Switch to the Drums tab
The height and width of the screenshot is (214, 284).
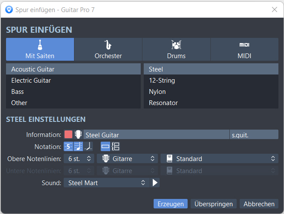coord(176,50)
